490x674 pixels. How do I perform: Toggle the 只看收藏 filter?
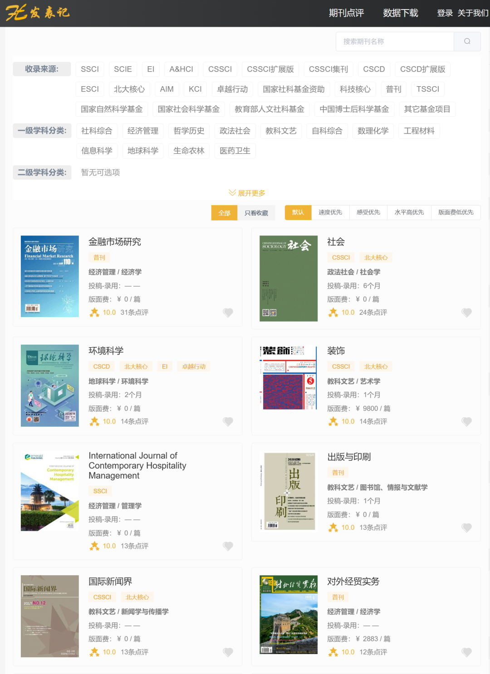pyautogui.click(x=256, y=213)
